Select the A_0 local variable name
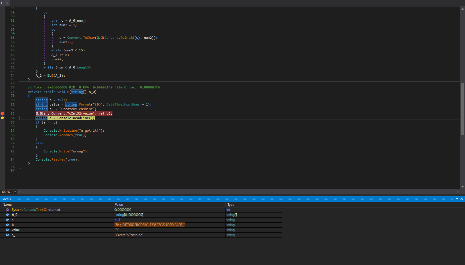The height and width of the screenshot is (265, 465). (x=15, y=215)
